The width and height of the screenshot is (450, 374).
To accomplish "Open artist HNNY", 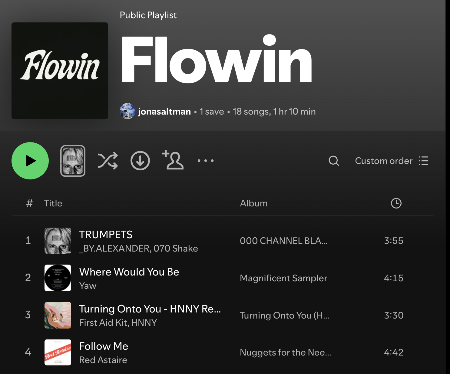I will (x=144, y=323).
